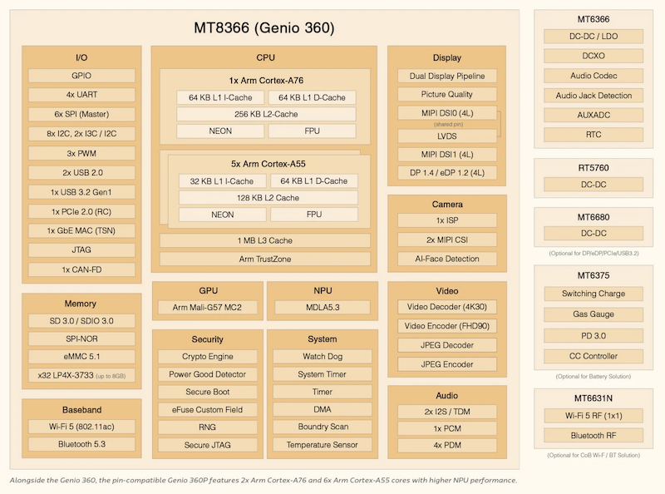
Task: Click the GPIO block under I/O
Action: click(x=81, y=76)
